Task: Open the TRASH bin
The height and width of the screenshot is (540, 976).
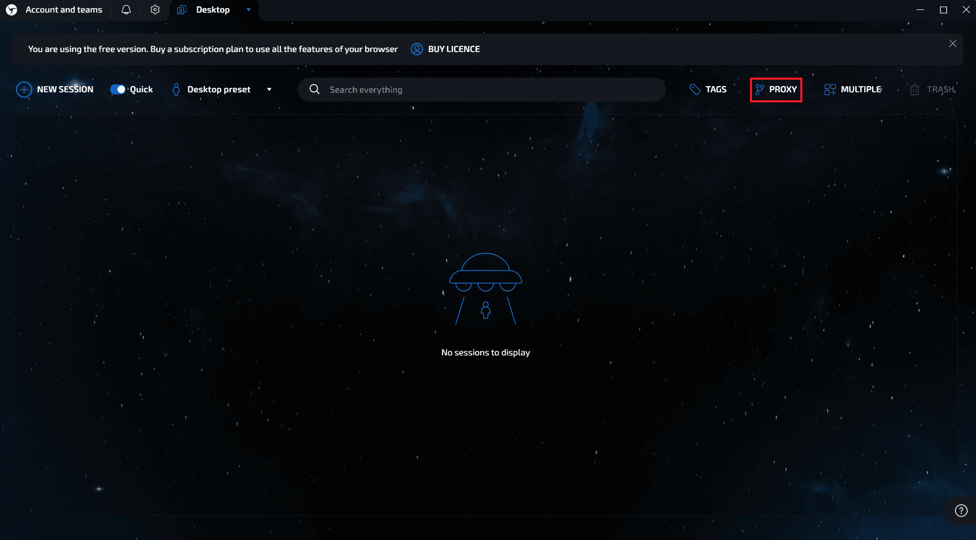Action: (932, 89)
